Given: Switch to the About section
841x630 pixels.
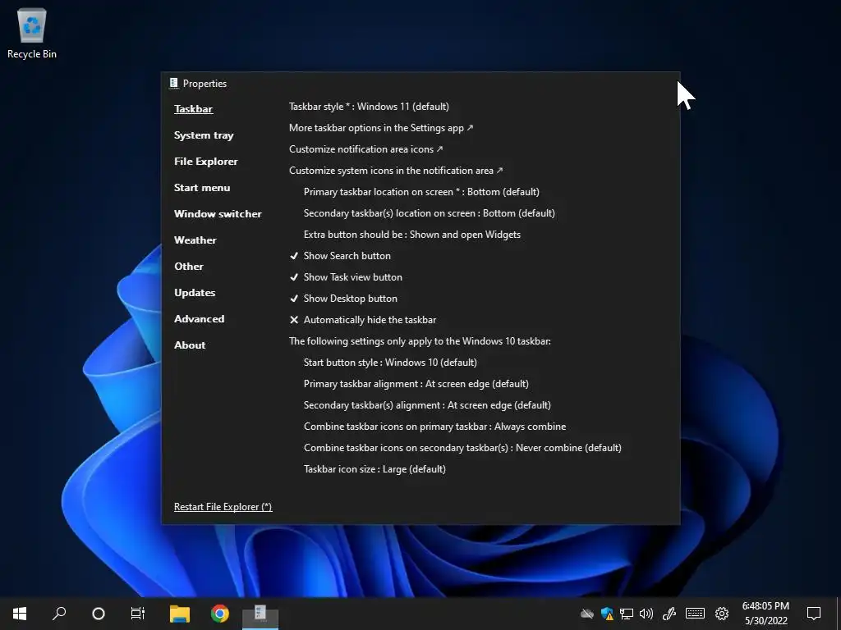Looking at the screenshot, I should (190, 345).
